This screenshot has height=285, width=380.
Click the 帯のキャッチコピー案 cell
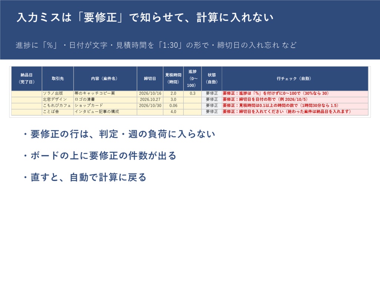tap(105, 94)
